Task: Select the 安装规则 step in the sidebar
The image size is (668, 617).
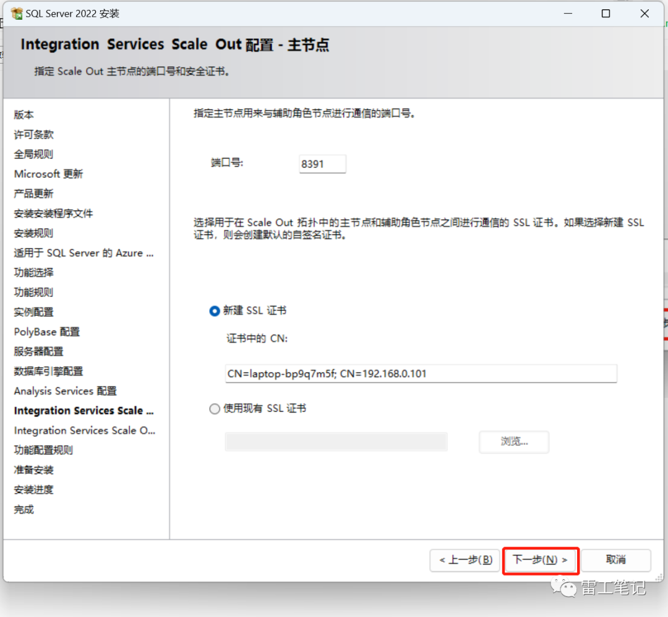Action: coord(33,233)
